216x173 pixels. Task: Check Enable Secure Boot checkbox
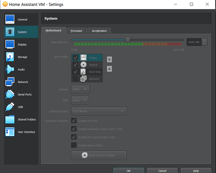(x=74, y=145)
